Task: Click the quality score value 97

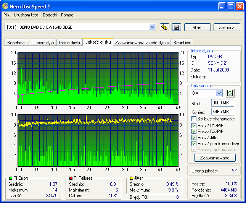Action: coord(234,171)
